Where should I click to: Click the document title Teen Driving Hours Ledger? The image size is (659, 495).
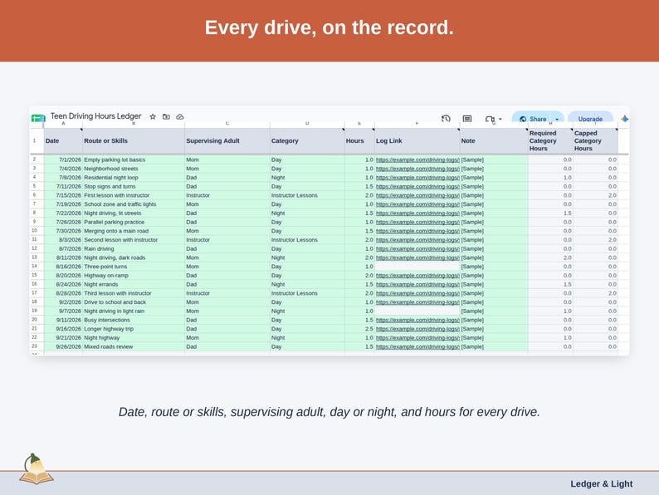(95, 116)
